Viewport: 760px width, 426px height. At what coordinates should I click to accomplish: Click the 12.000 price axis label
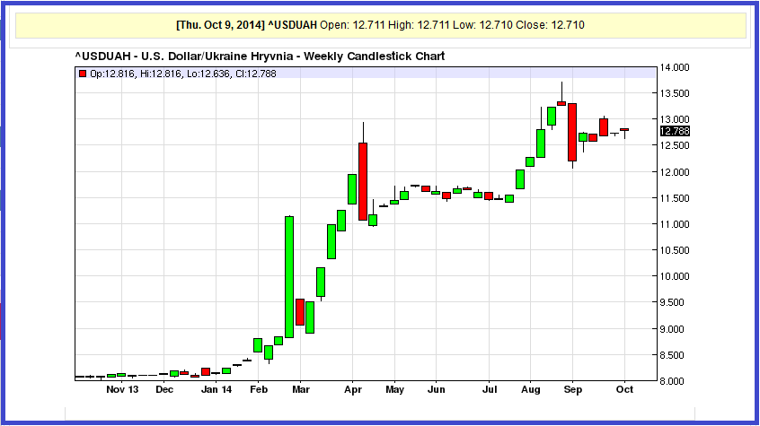click(675, 172)
